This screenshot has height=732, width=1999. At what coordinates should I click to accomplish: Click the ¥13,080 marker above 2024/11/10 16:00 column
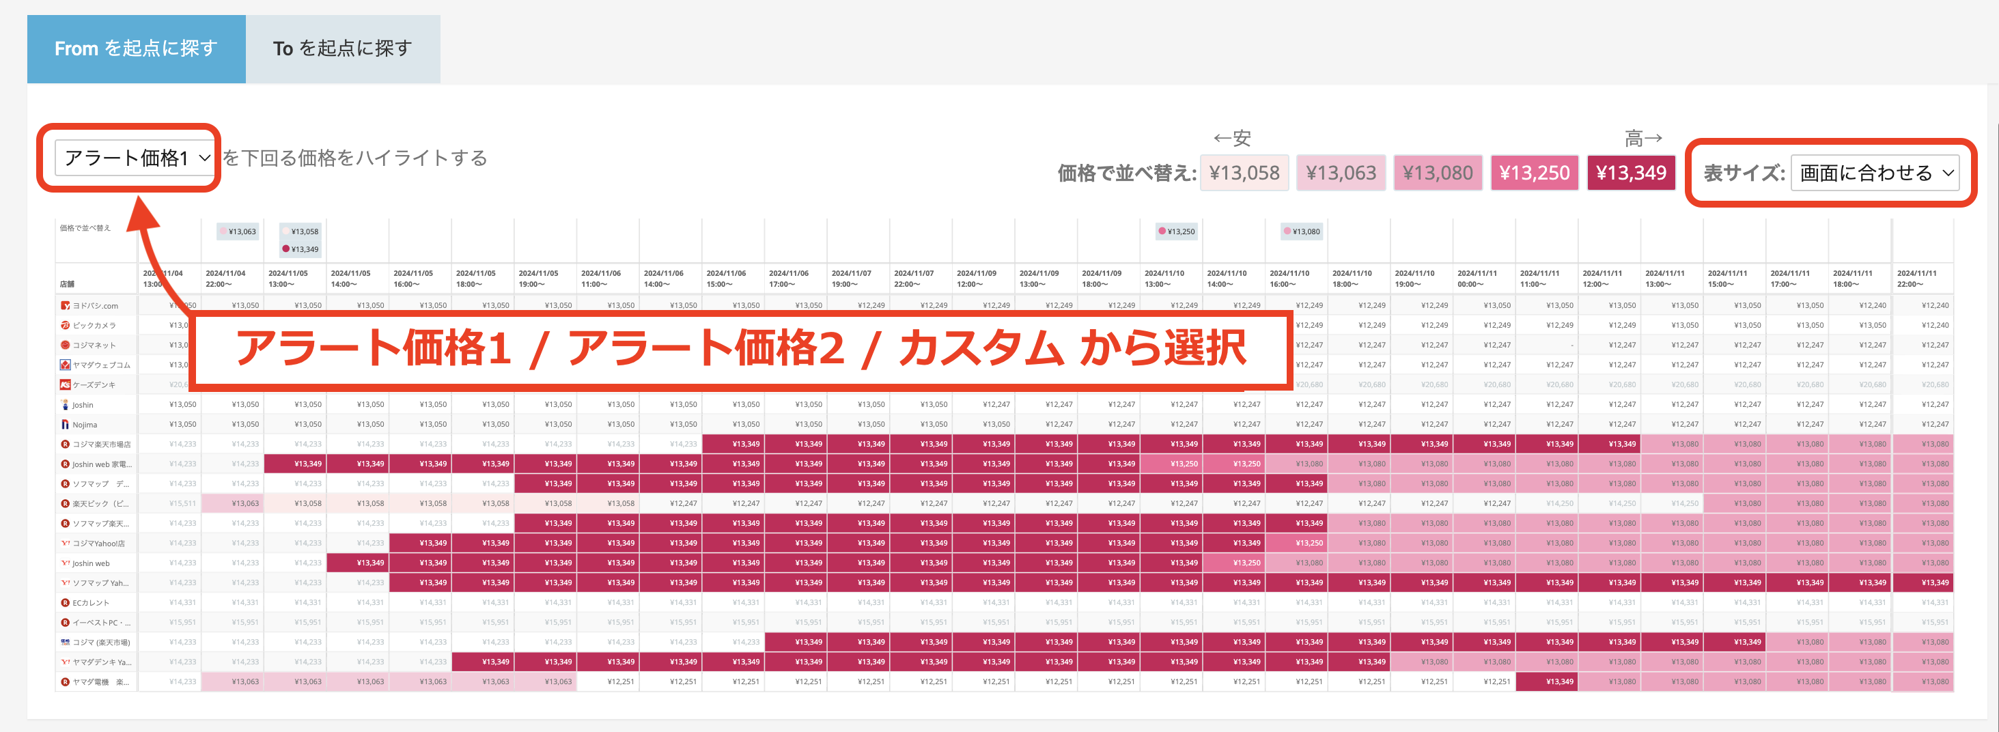[x=1302, y=231]
